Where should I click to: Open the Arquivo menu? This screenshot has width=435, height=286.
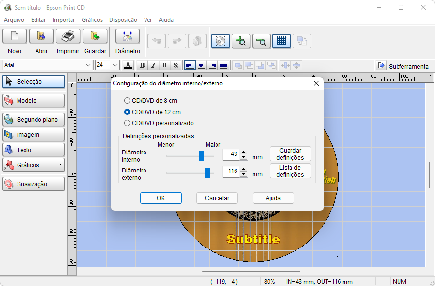(14, 20)
